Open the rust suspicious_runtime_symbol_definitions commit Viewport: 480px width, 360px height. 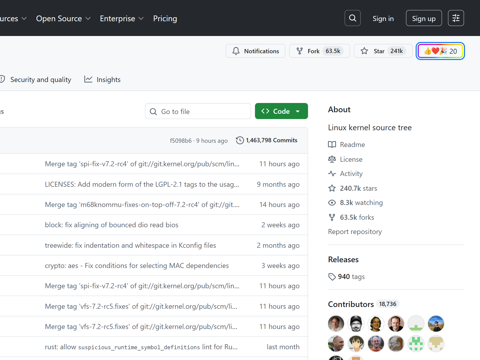point(141,347)
